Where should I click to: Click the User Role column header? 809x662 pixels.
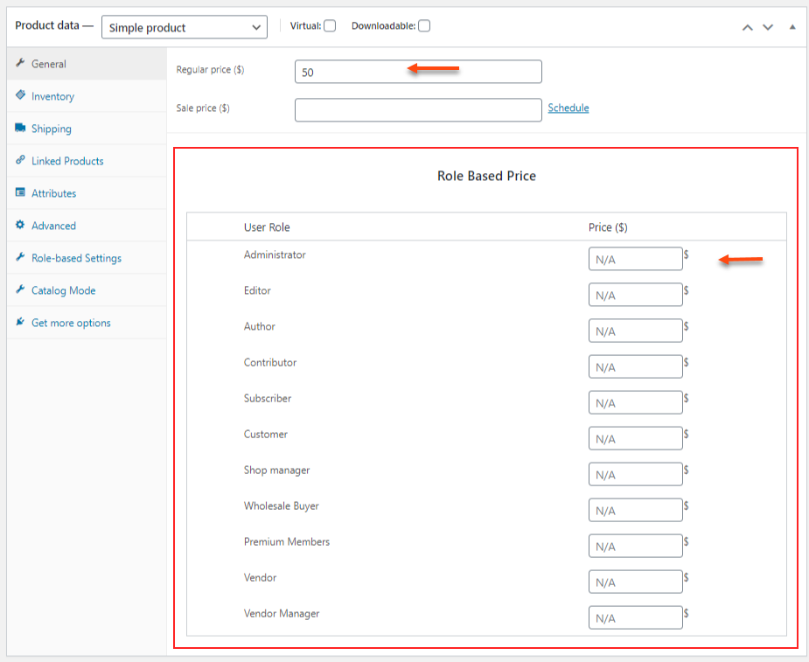pyautogui.click(x=267, y=227)
